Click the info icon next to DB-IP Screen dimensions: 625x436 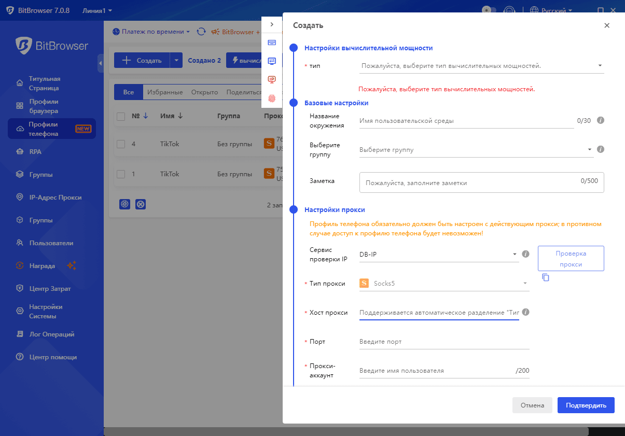pos(525,254)
